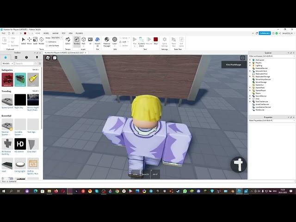Switch to the TEST ribbon tab
This screenshot has height=222, width=296.
tap(64, 33)
